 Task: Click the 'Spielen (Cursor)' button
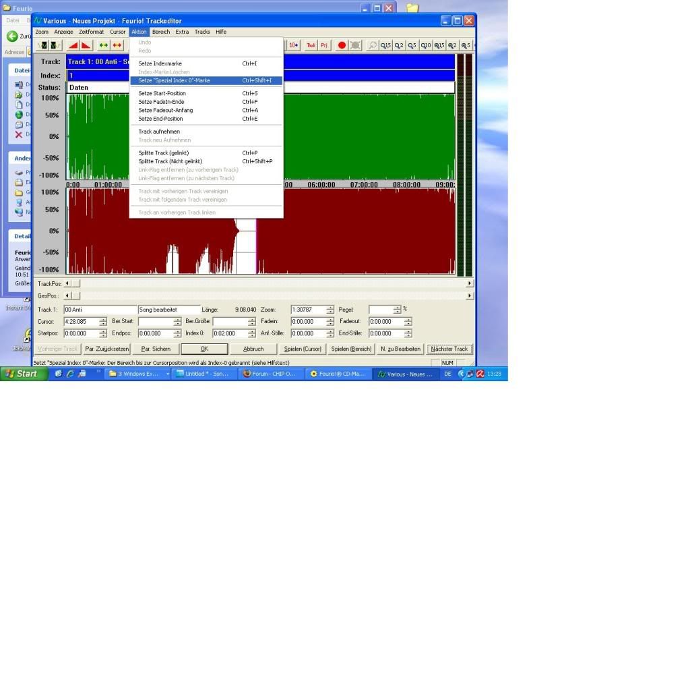303,349
